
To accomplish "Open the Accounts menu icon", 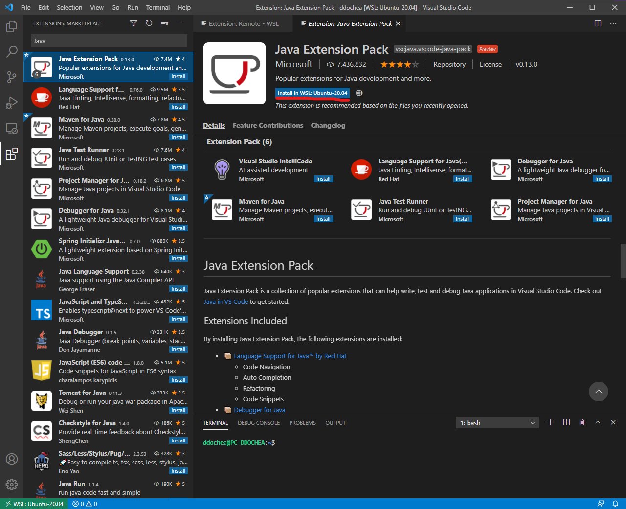I will (x=12, y=459).
